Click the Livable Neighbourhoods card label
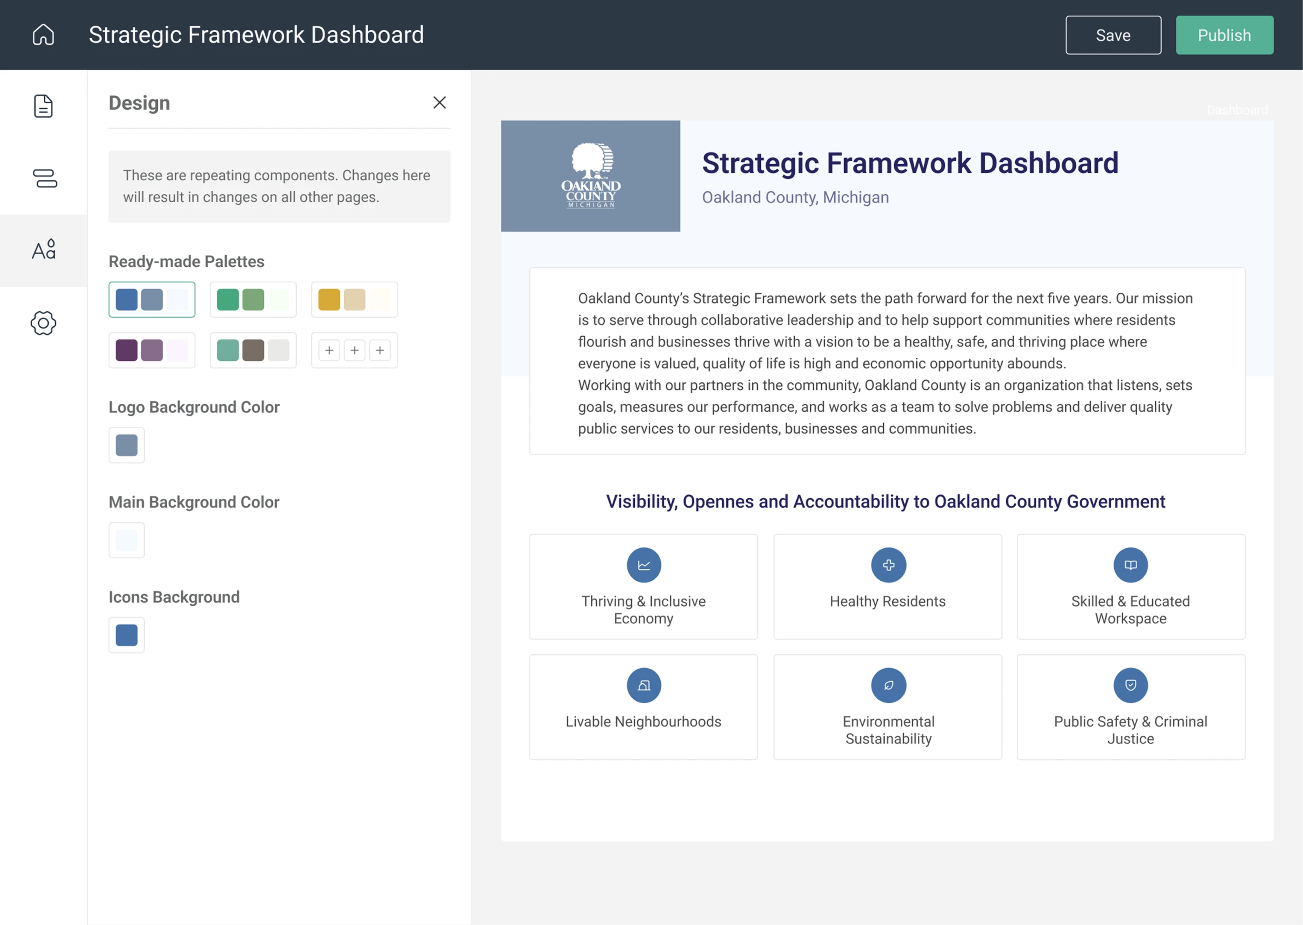The image size is (1303, 925). point(643,721)
